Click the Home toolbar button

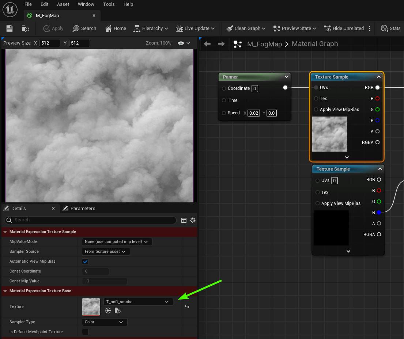tap(116, 28)
